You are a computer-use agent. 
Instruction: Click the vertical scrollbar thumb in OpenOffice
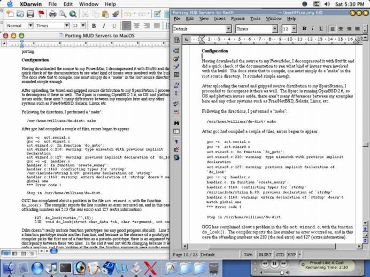point(365,144)
